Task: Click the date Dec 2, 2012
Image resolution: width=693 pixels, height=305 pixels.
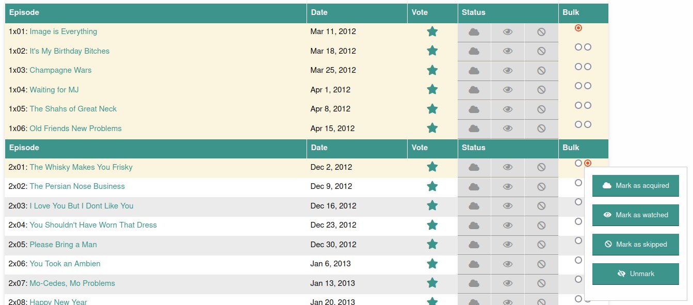Action: pos(331,167)
